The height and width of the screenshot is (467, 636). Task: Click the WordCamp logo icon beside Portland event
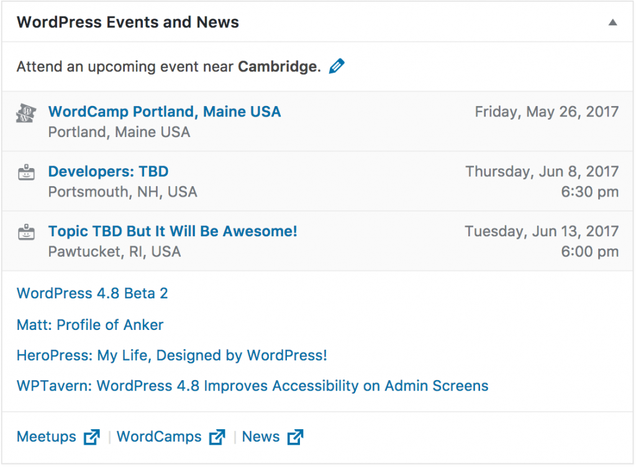26,113
